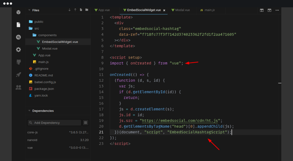Image resolution: width=293 pixels, height=161 pixels.
Task: Click the npm icon next to package.json
Action: tap(31, 89)
